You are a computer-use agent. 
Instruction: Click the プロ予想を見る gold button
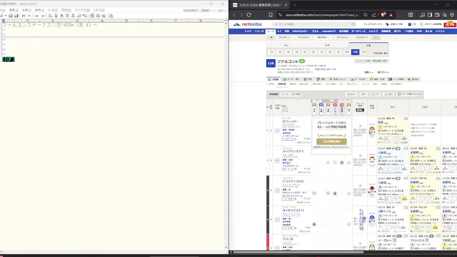click(331, 141)
